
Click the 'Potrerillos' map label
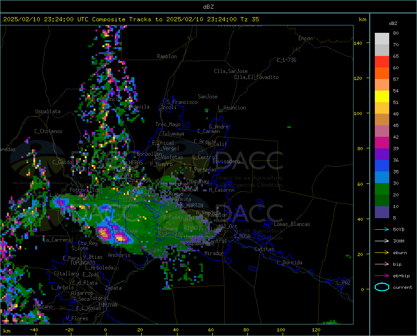point(85,190)
